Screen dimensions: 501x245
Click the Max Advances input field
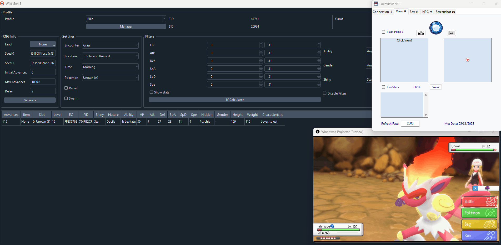tap(43, 82)
